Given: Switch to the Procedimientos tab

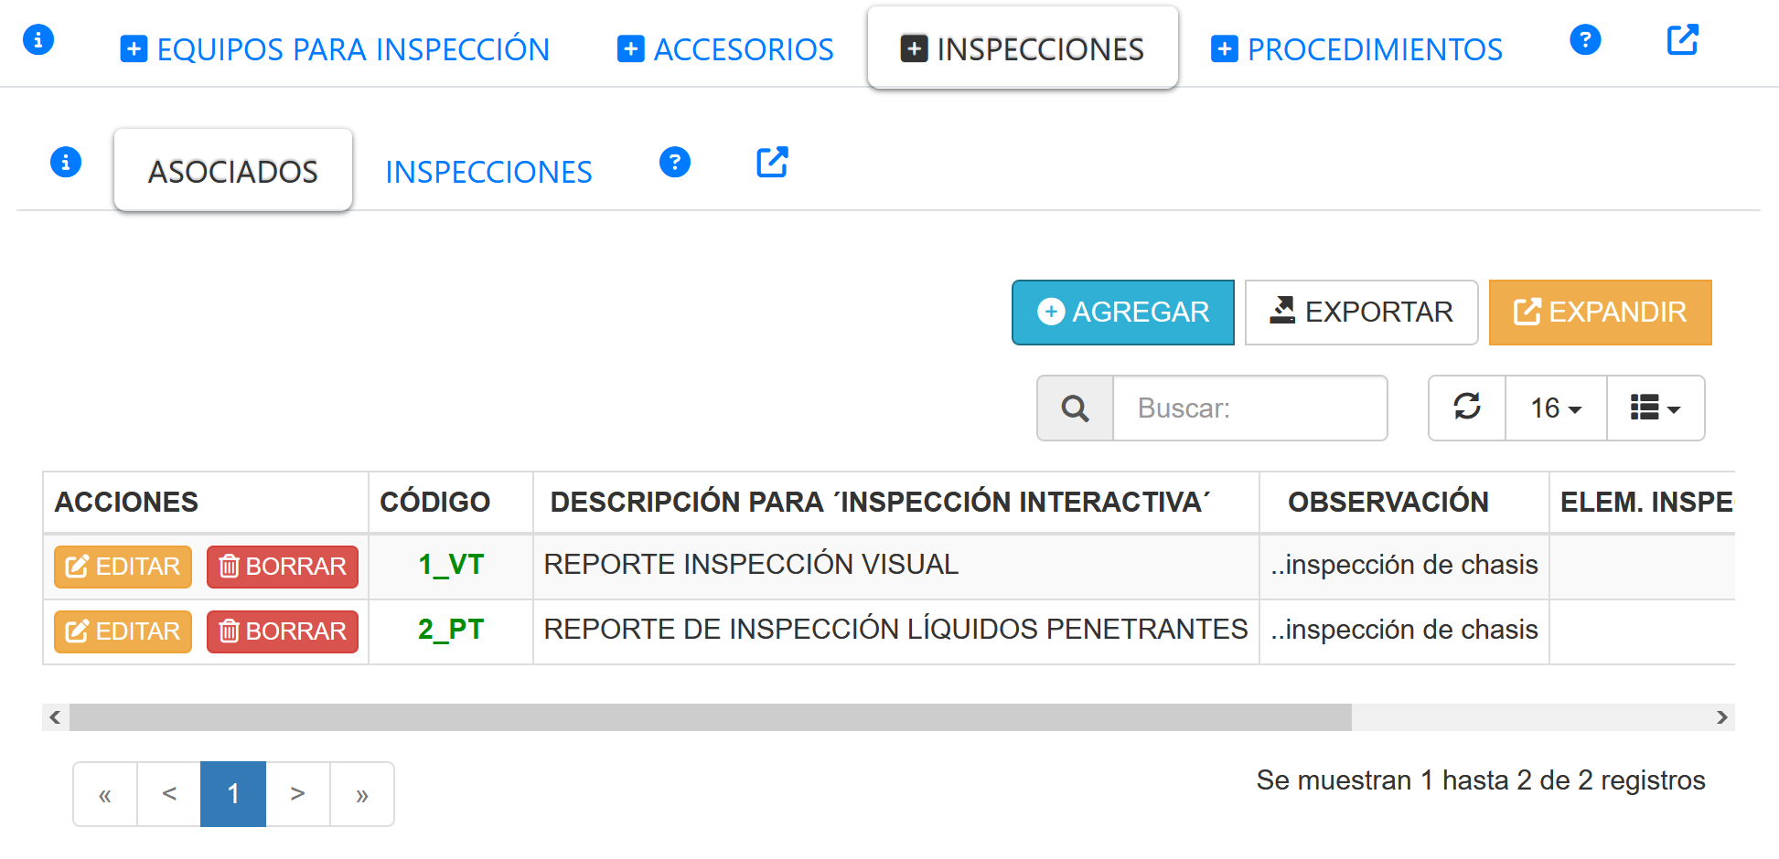Looking at the screenshot, I should pos(1356,49).
